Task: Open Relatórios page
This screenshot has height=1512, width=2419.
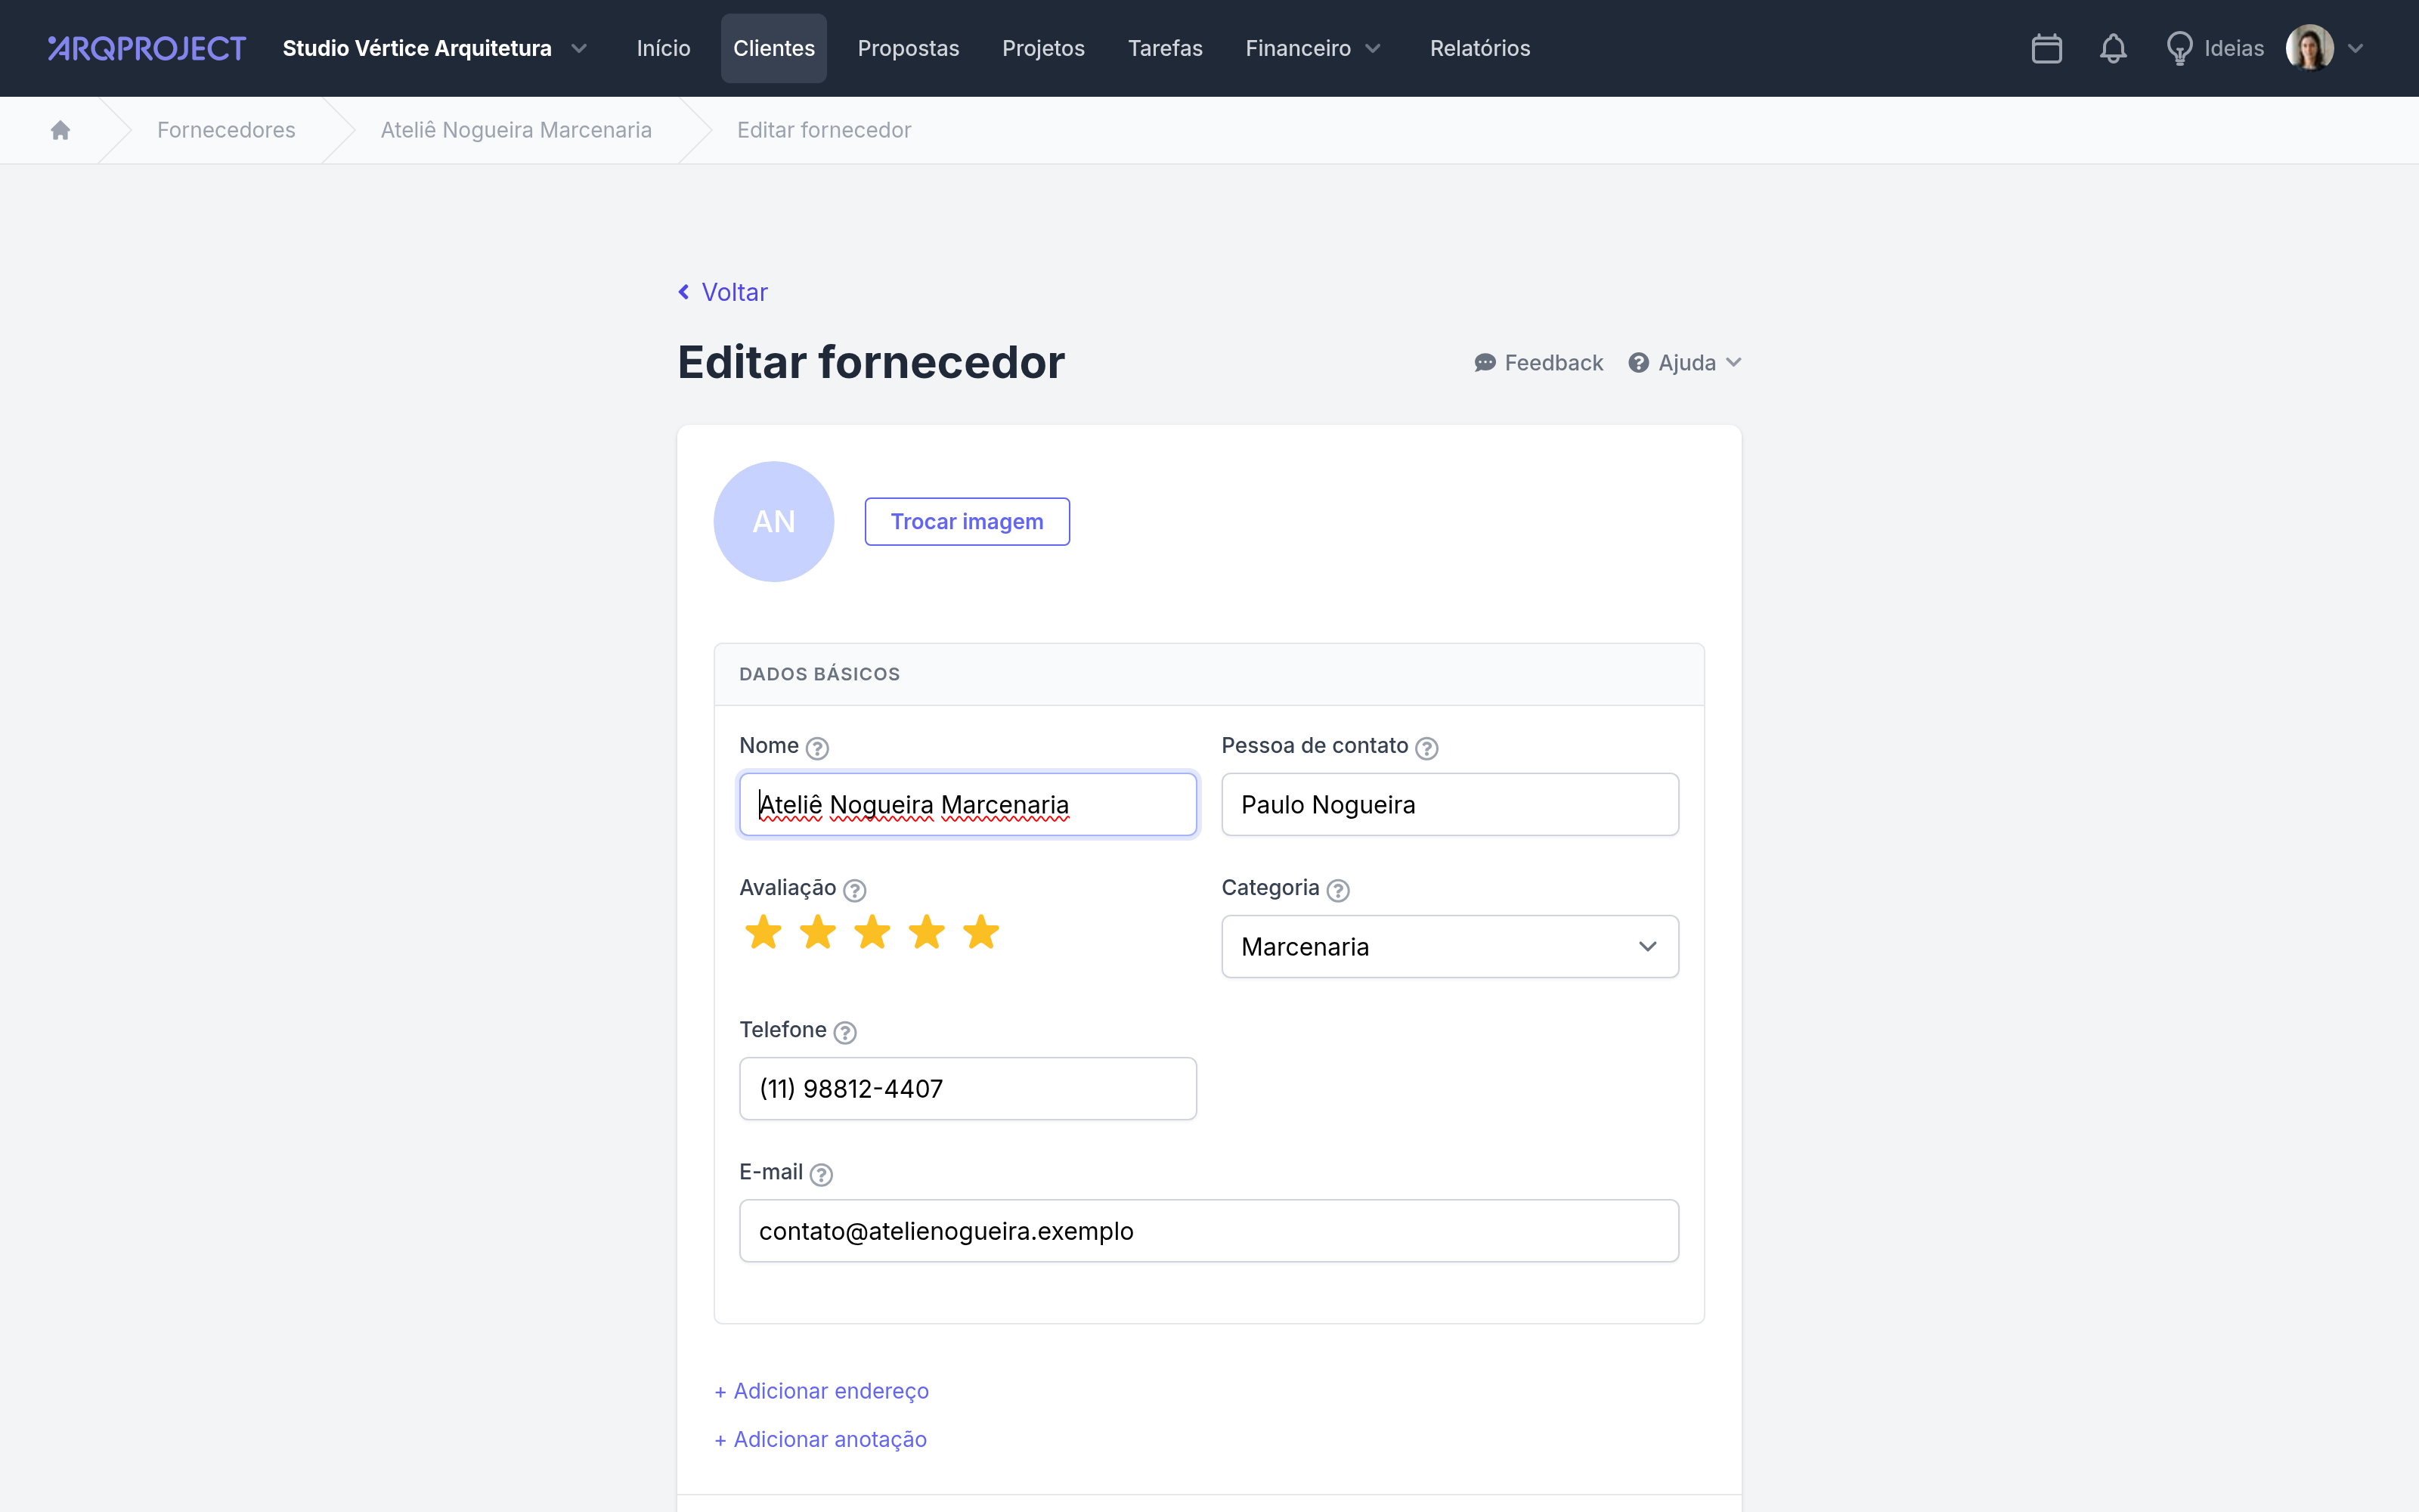Action: pyautogui.click(x=1479, y=48)
